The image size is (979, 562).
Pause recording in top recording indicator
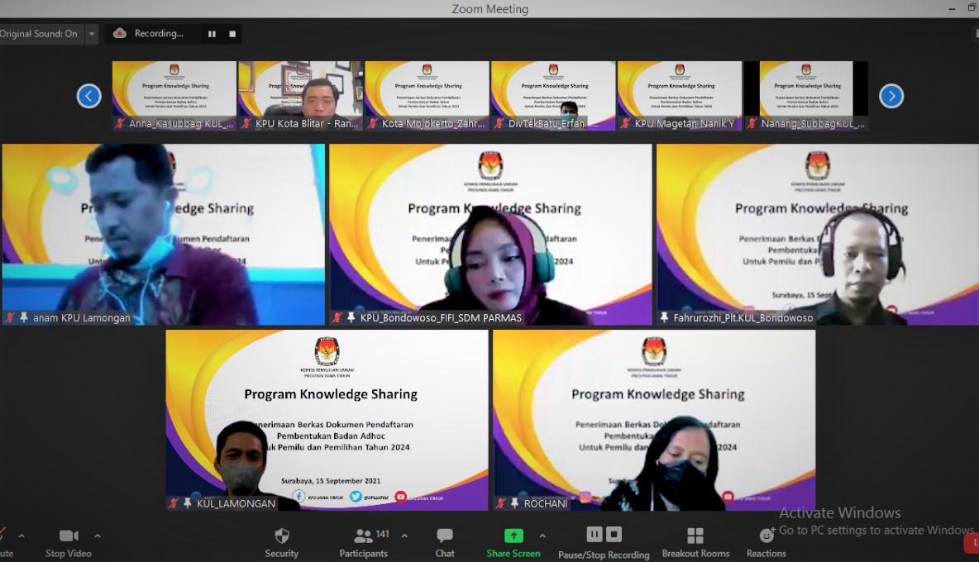212,34
